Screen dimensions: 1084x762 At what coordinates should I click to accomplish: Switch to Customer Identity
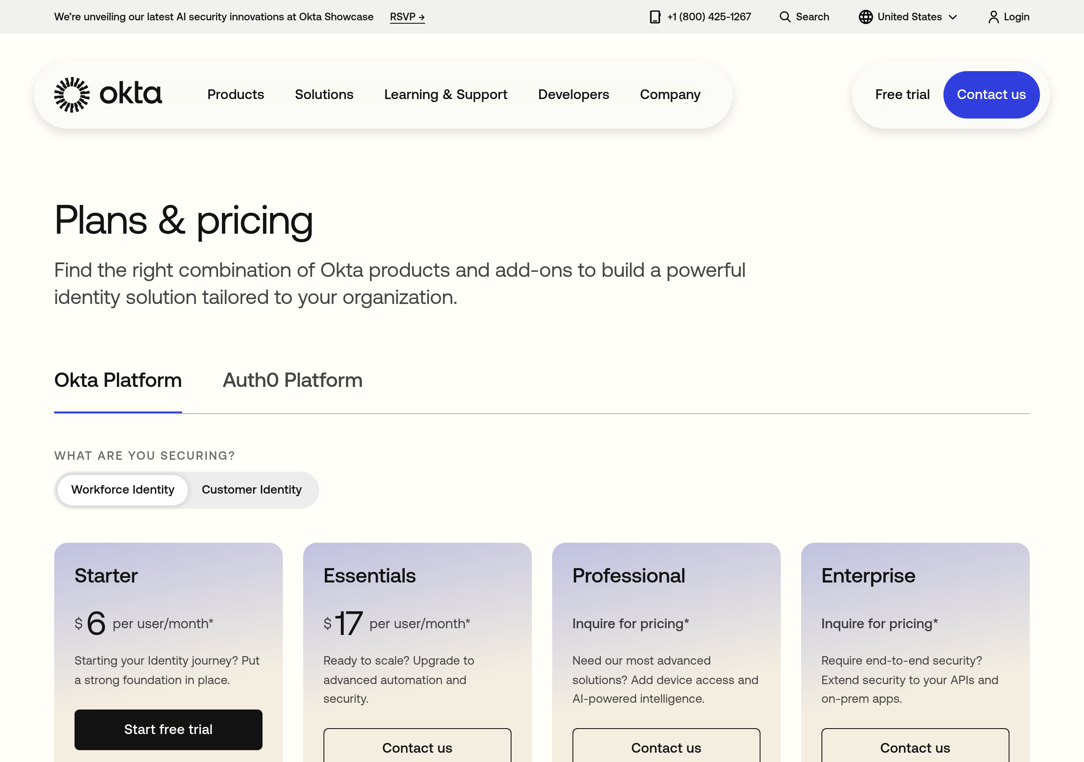click(251, 490)
